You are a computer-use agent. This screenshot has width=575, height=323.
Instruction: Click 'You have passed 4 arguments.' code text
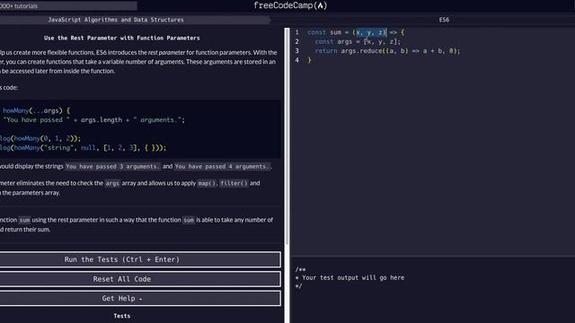(222, 166)
